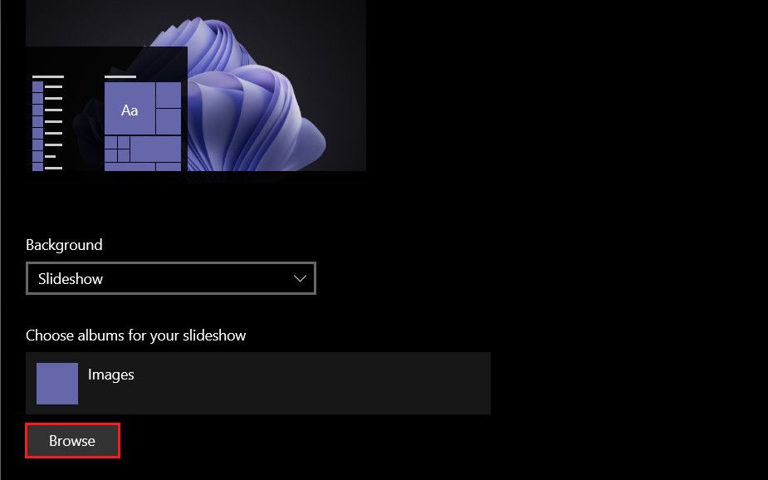Open the Background dropdown set to Slideshow
The image size is (768, 480).
(170, 278)
